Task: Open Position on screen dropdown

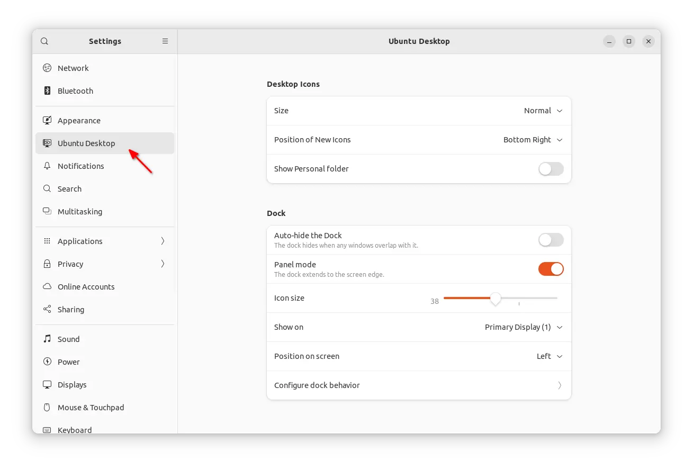Action: coord(549,356)
